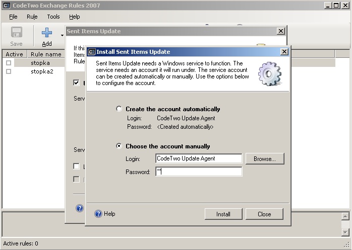Toggle Active checkbox for stopka2 rule

[9, 71]
